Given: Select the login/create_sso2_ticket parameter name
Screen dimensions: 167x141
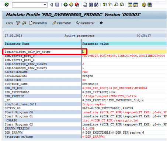Looking at the screenshot, I should 26,64.
